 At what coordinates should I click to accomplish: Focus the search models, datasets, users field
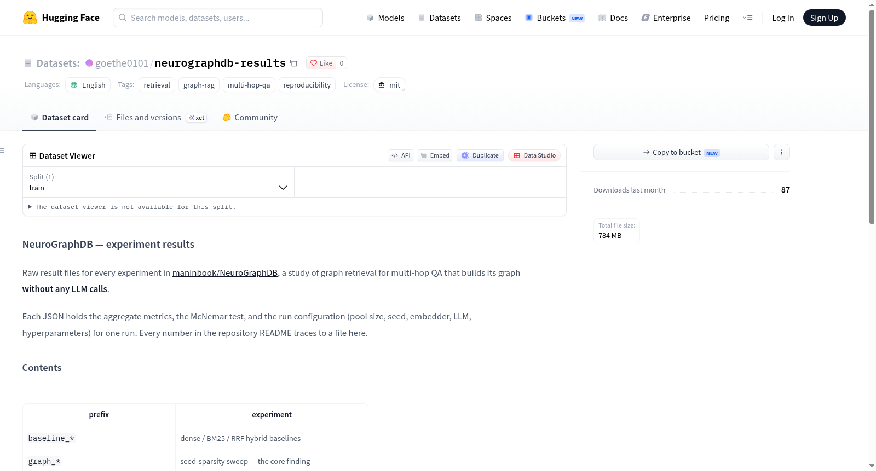pos(218,18)
